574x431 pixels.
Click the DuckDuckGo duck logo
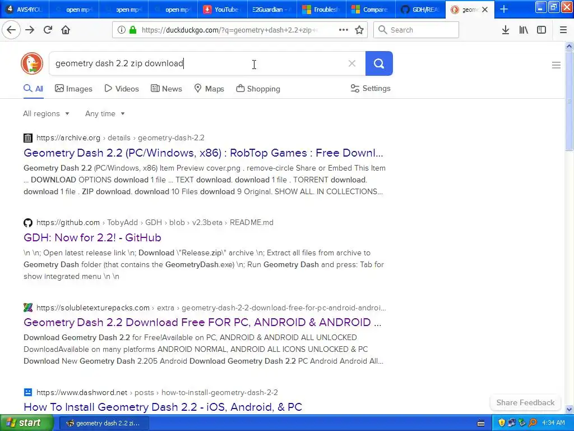pos(32,63)
